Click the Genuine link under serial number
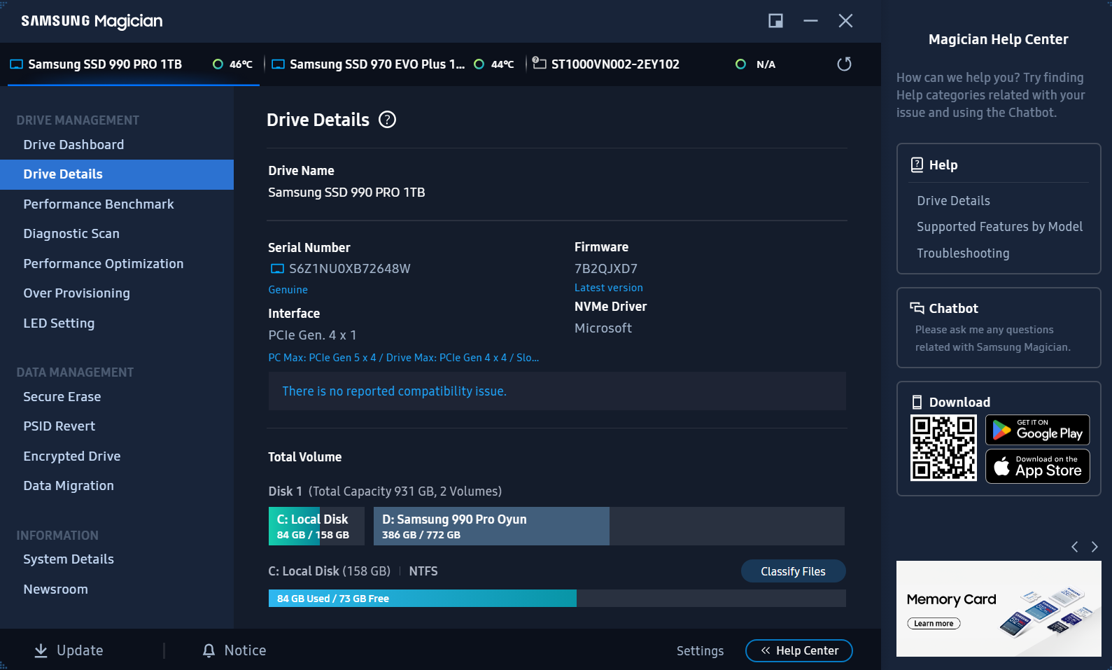This screenshot has width=1112, height=670. (288, 290)
